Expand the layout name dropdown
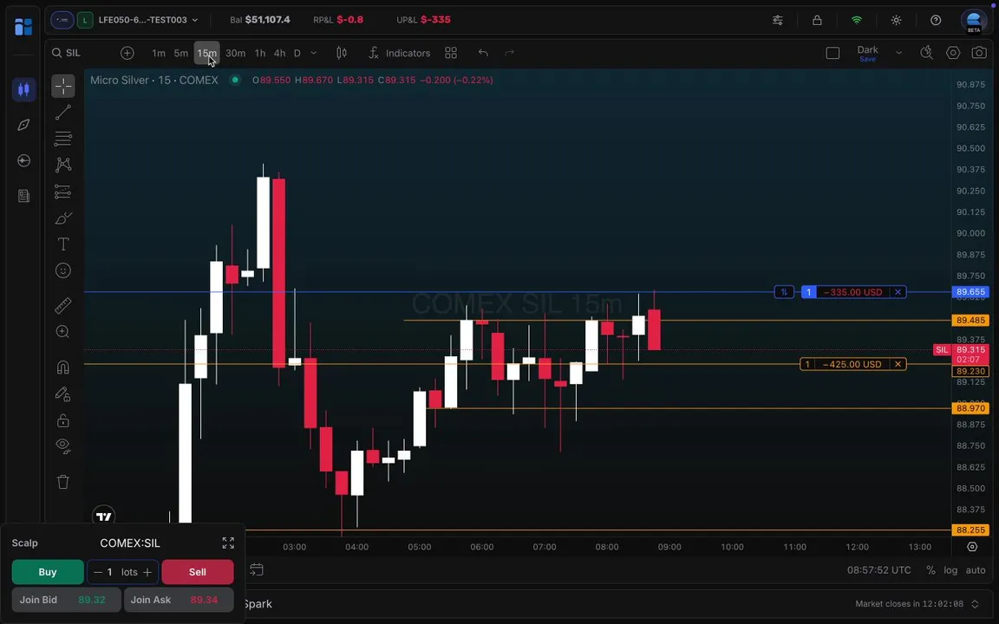Screen dimensions: 999x624 (899, 53)
